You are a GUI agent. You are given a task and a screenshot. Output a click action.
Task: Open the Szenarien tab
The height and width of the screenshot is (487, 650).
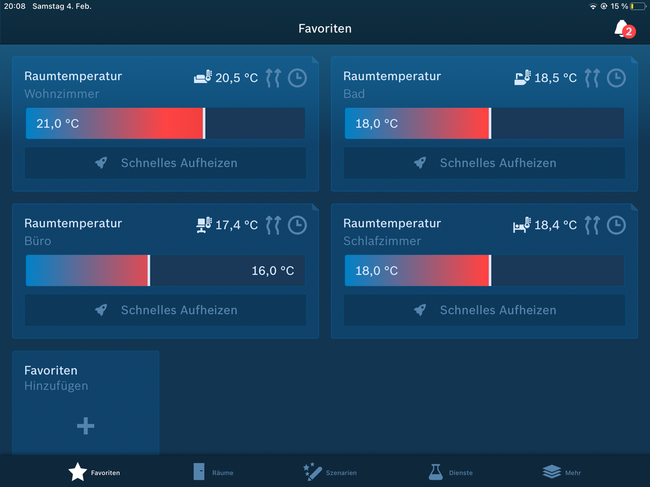pos(330,472)
